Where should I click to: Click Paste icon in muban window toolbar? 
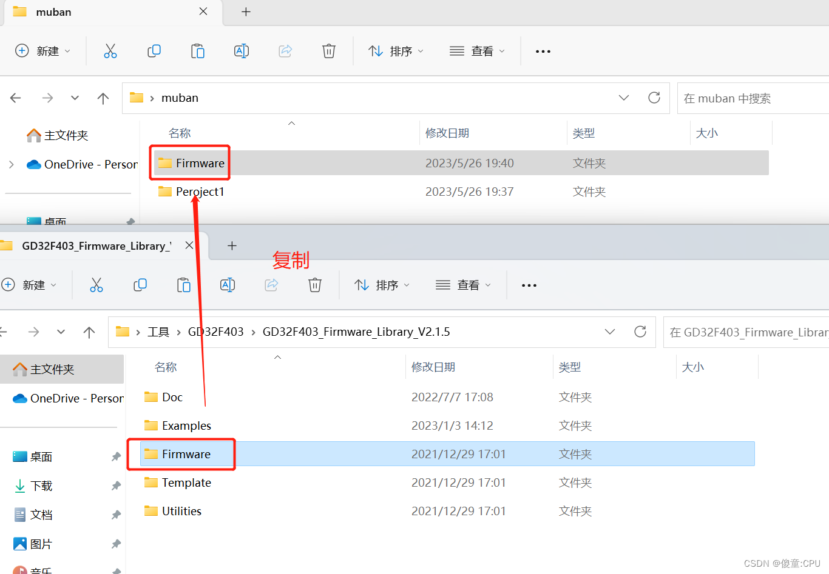click(x=198, y=51)
